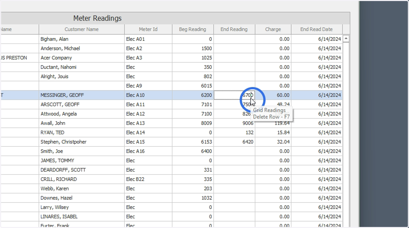Click charge value 32.04

(283, 142)
